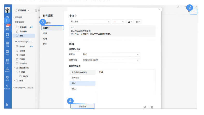Select the 写邮件 settings tab
Viewport: 204px width, 115px height.
[x=53, y=28]
